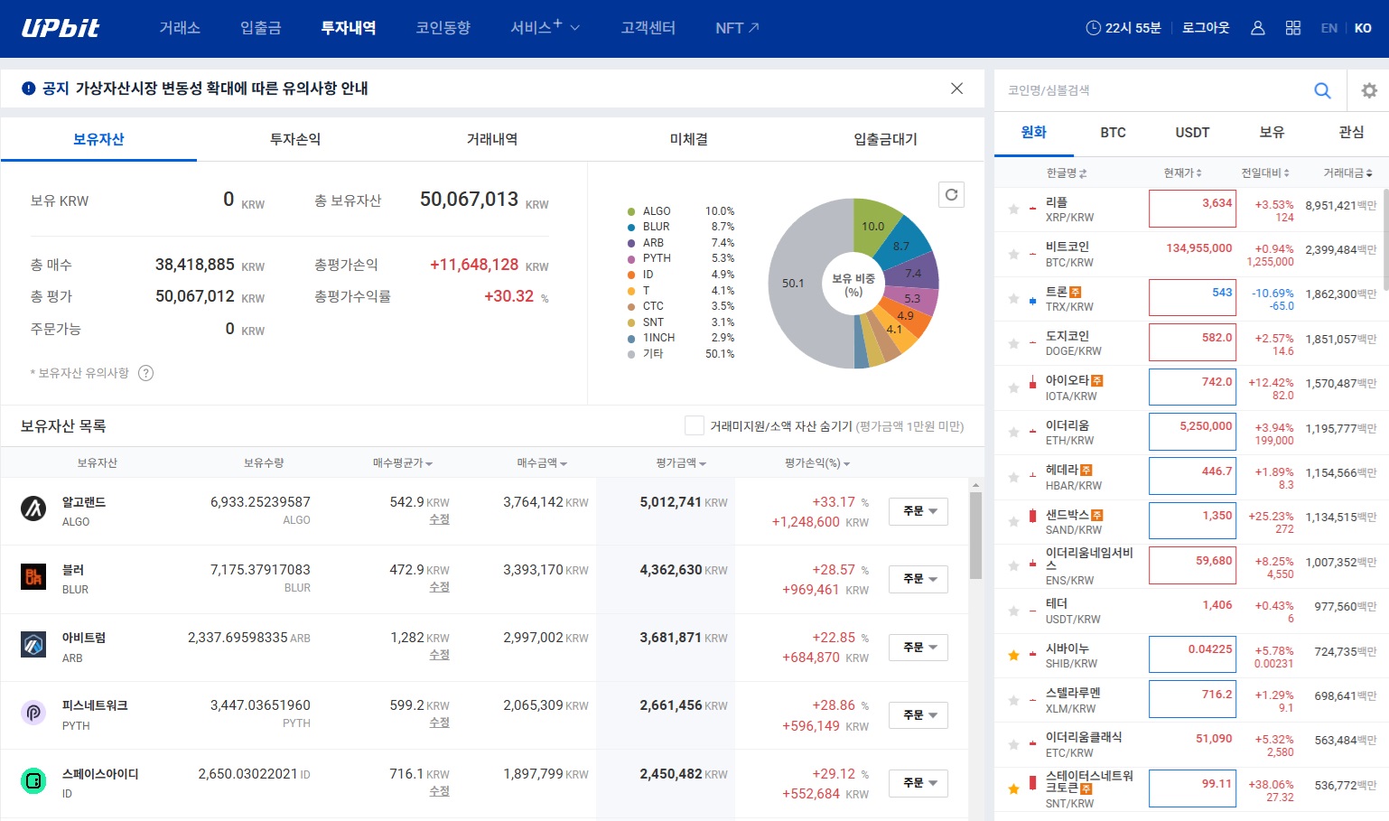
Task: Select the USDT market tab
Action: [1192, 133]
